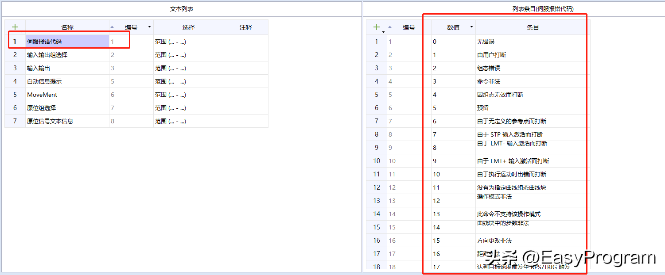
Task: Open dropdown arrow on left 编号 column header
Action: (x=149, y=27)
